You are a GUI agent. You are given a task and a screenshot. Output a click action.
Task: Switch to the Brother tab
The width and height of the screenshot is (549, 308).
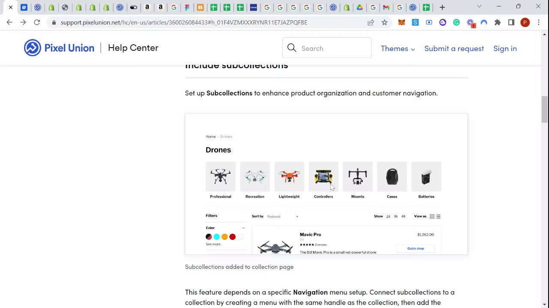click(253, 7)
